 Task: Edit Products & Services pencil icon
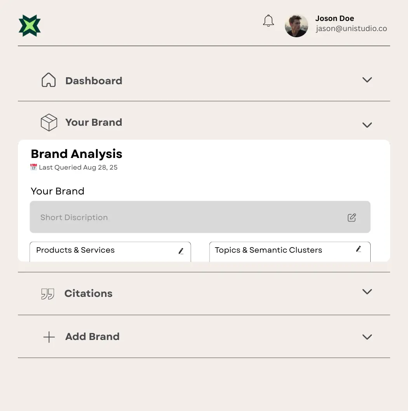pyautogui.click(x=181, y=251)
